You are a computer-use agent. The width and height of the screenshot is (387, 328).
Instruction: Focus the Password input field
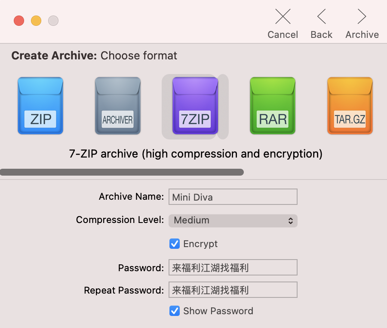point(233,267)
